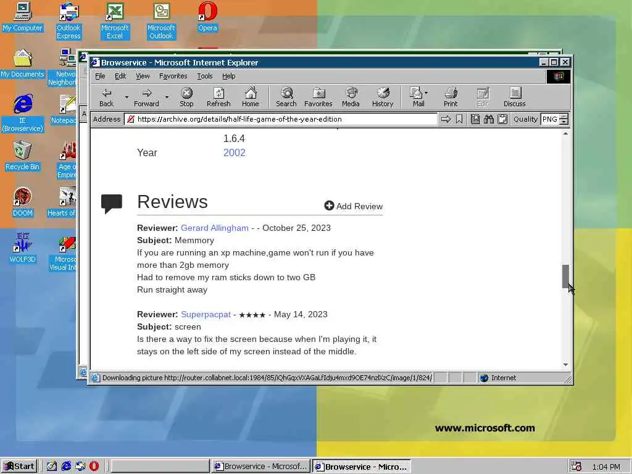Screen dimensions: 632x474
Task: Open the View menu
Action: [143, 76]
